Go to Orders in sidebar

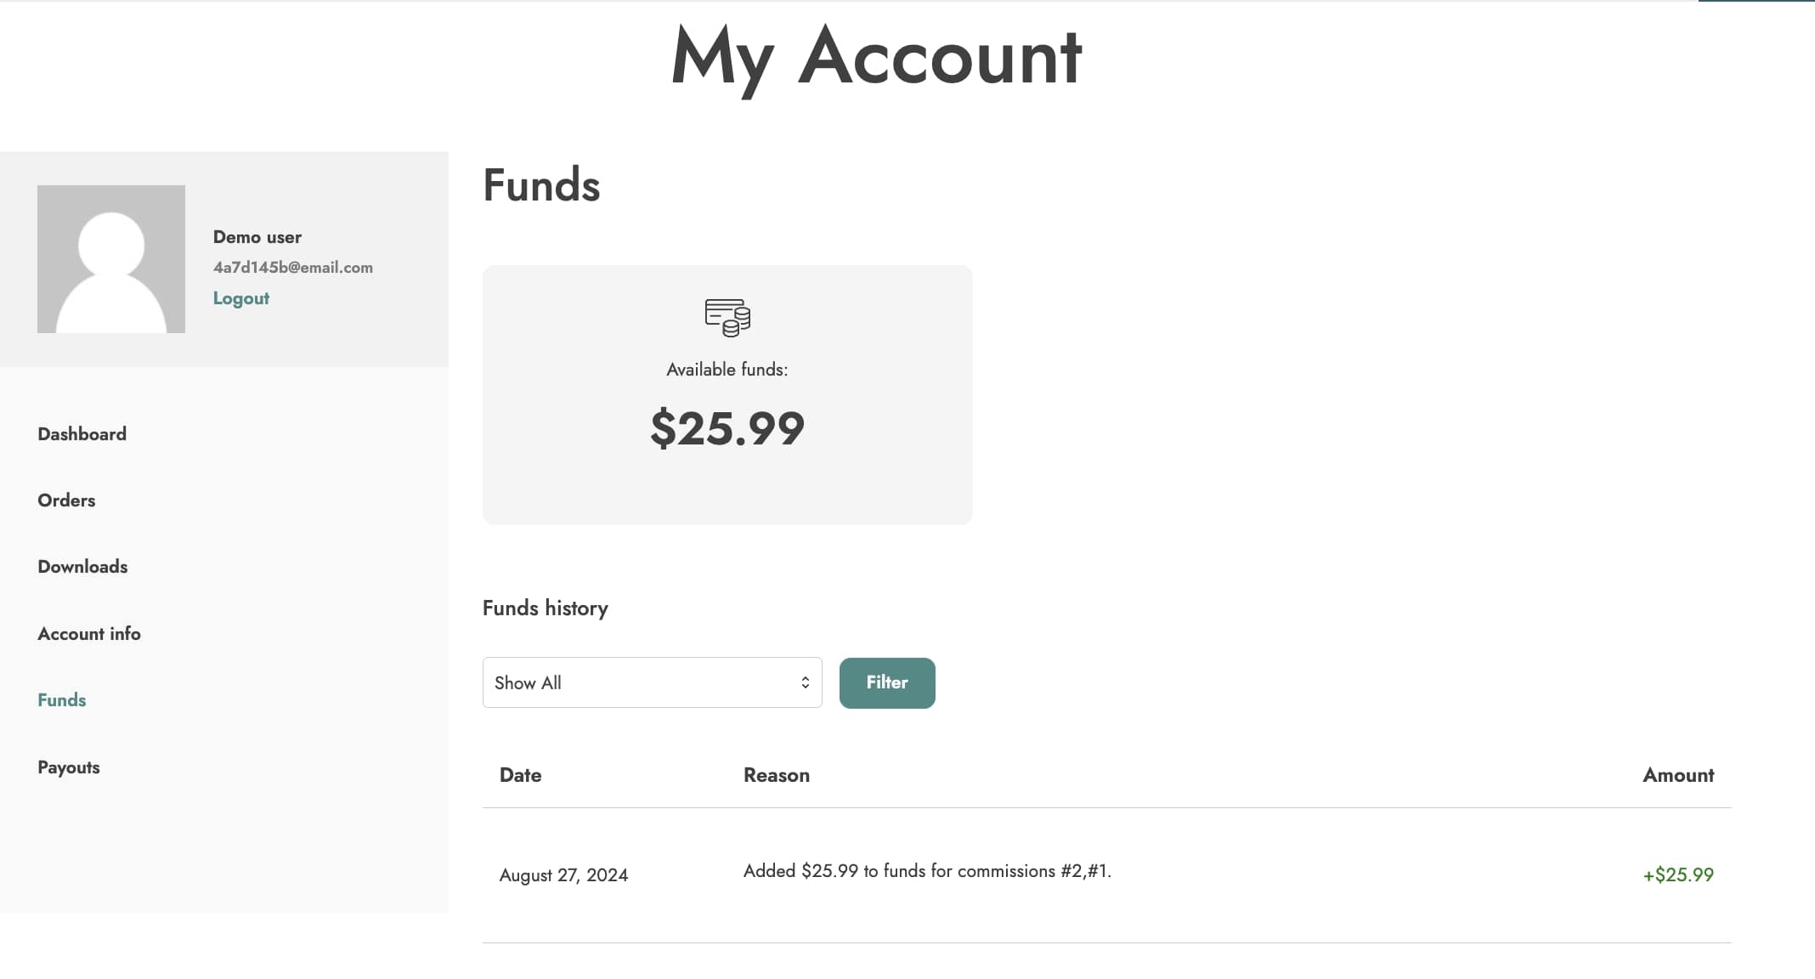66,500
